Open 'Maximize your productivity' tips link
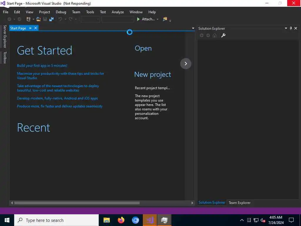 coord(61,76)
